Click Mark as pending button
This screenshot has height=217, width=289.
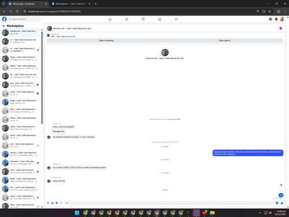click(106, 41)
